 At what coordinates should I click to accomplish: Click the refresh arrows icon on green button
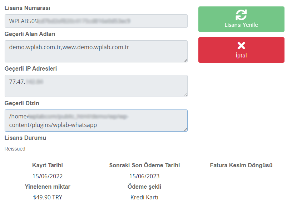tap(241, 15)
